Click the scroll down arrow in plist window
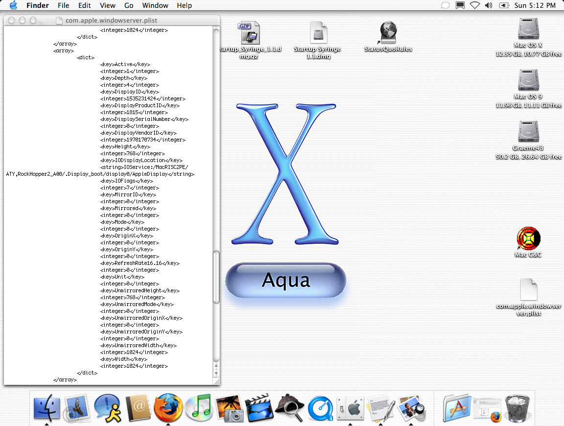 pyautogui.click(x=216, y=374)
